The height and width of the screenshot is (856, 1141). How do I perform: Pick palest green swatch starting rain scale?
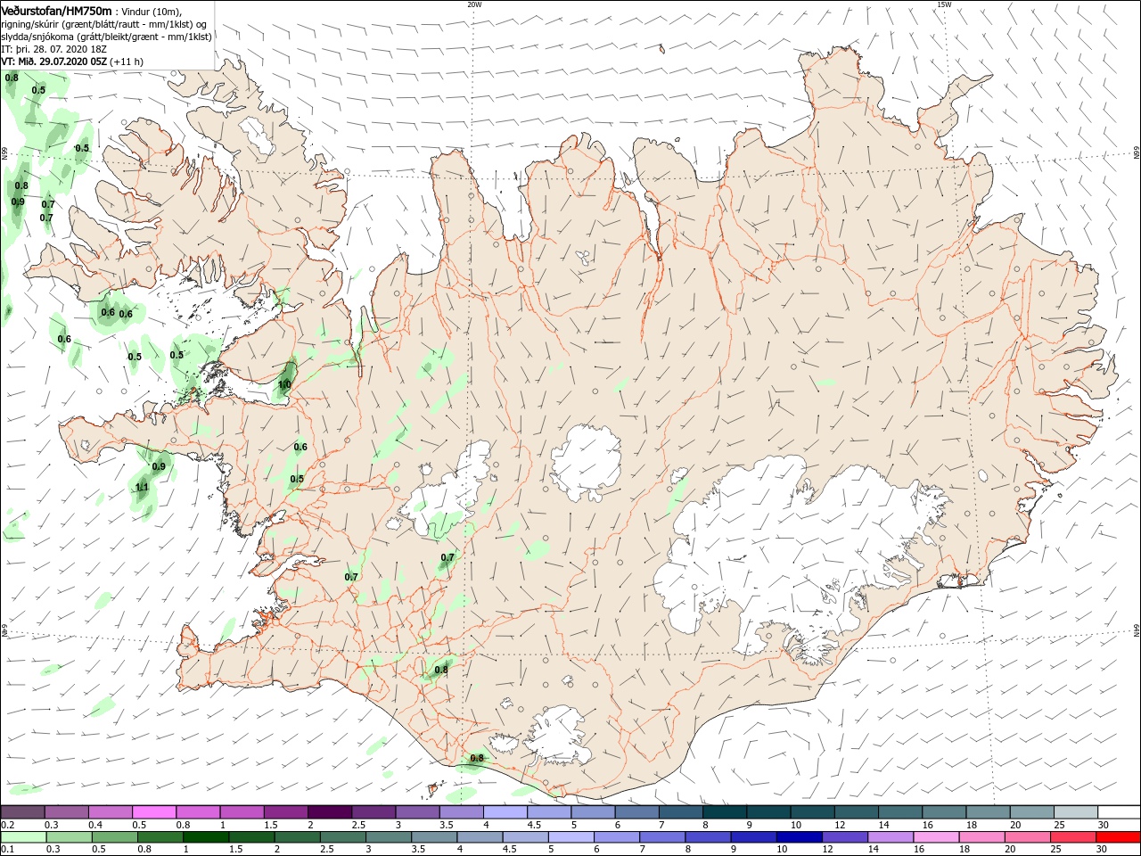point(22,837)
